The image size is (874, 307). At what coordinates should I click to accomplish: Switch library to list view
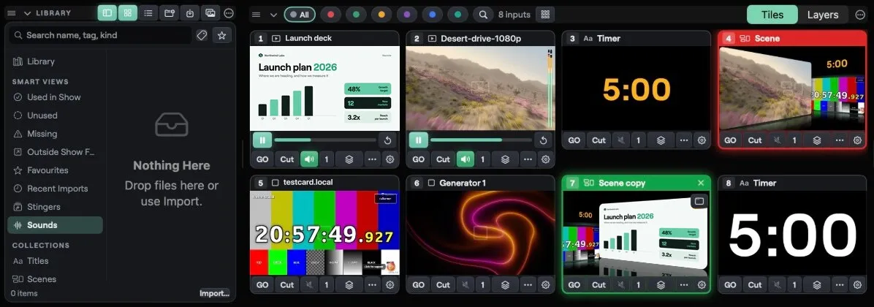click(x=148, y=13)
